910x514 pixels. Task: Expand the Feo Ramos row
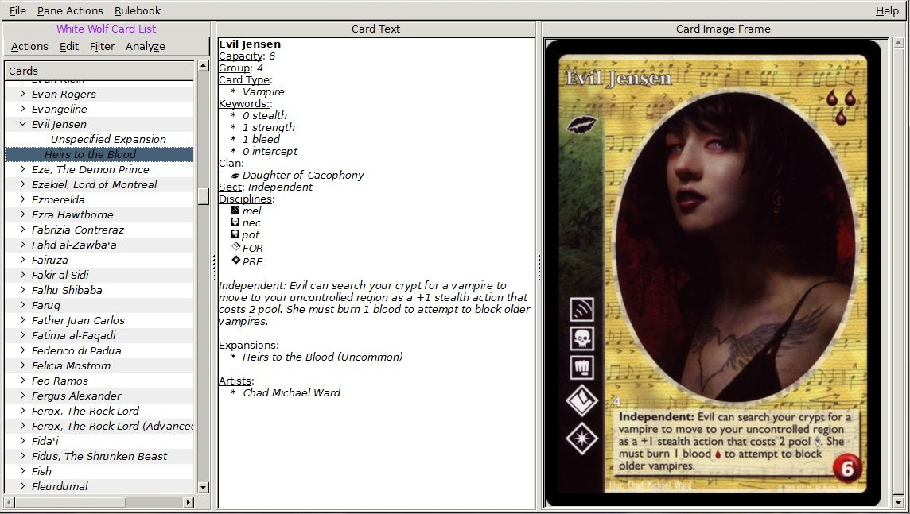(22, 381)
